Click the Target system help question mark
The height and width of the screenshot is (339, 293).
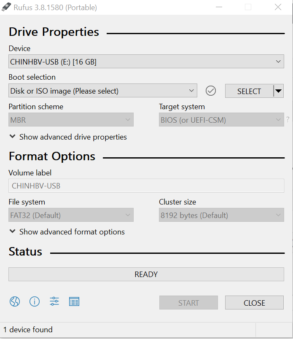tap(288, 120)
